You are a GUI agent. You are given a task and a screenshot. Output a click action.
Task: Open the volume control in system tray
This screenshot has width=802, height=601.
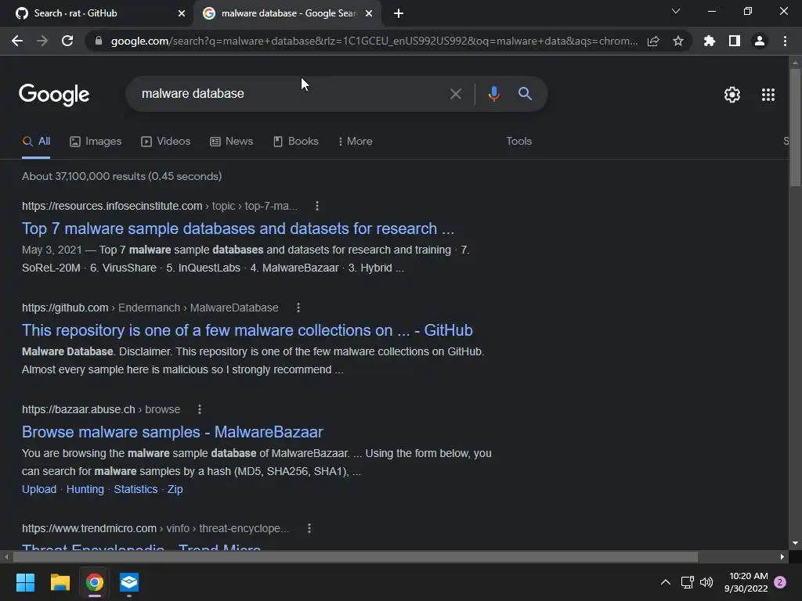706,582
